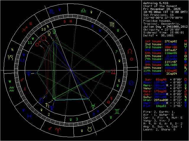Click the house number 12 on the wheel
This screenshot has width=189, height=141.
[22, 60]
